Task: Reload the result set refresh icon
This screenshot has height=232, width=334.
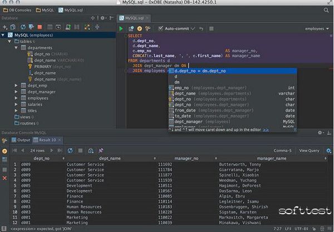Action: tap(70, 151)
